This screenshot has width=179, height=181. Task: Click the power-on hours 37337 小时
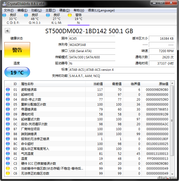(x=162, y=63)
